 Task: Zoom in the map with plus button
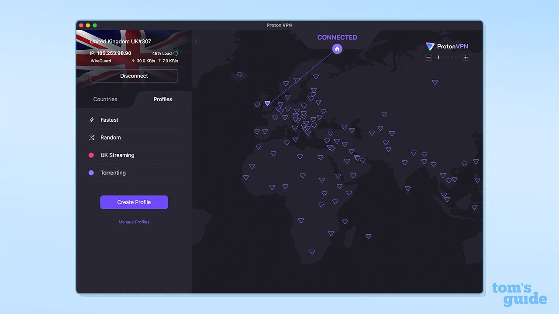(x=466, y=57)
